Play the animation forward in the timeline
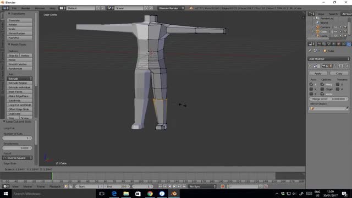Image resolution: width=352 pixels, height=198 pixels. (174, 186)
